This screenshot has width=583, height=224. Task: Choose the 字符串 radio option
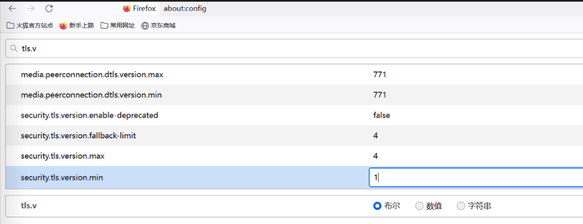[461, 206]
